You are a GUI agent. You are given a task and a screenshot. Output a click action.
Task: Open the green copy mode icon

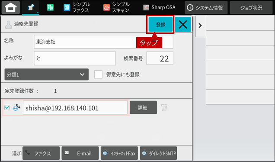click(x=50, y=7)
